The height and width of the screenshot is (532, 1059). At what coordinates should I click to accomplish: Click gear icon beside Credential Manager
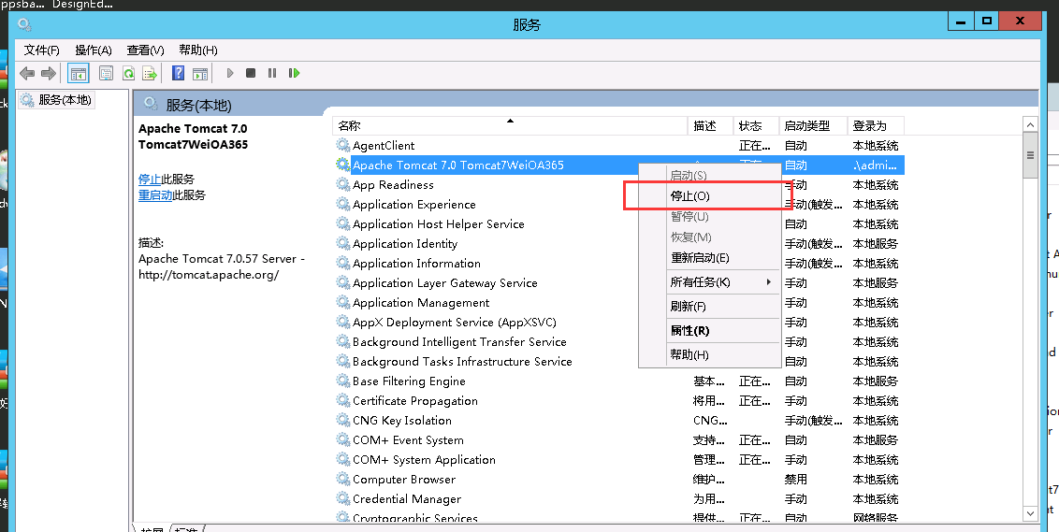[343, 498]
